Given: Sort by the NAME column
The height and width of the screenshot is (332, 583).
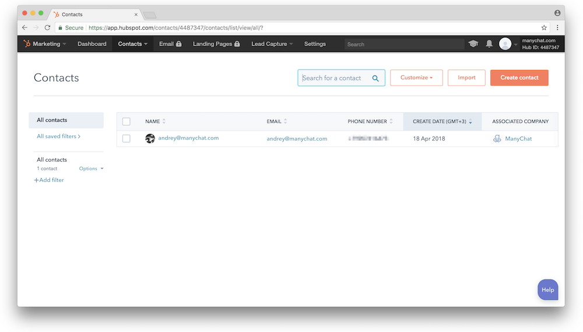Looking at the screenshot, I should click(156, 121).
